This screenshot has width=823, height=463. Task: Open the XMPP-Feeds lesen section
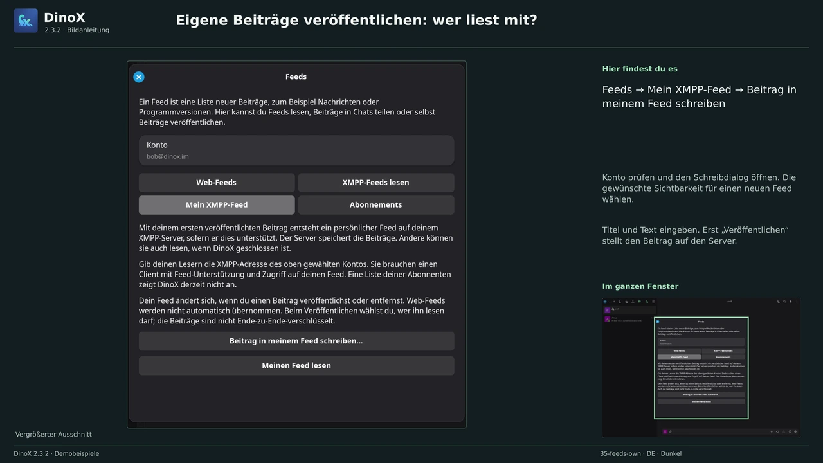coord(376,183)
